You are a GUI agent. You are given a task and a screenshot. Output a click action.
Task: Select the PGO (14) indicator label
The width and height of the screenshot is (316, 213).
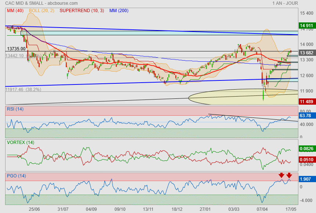(16, 176)
